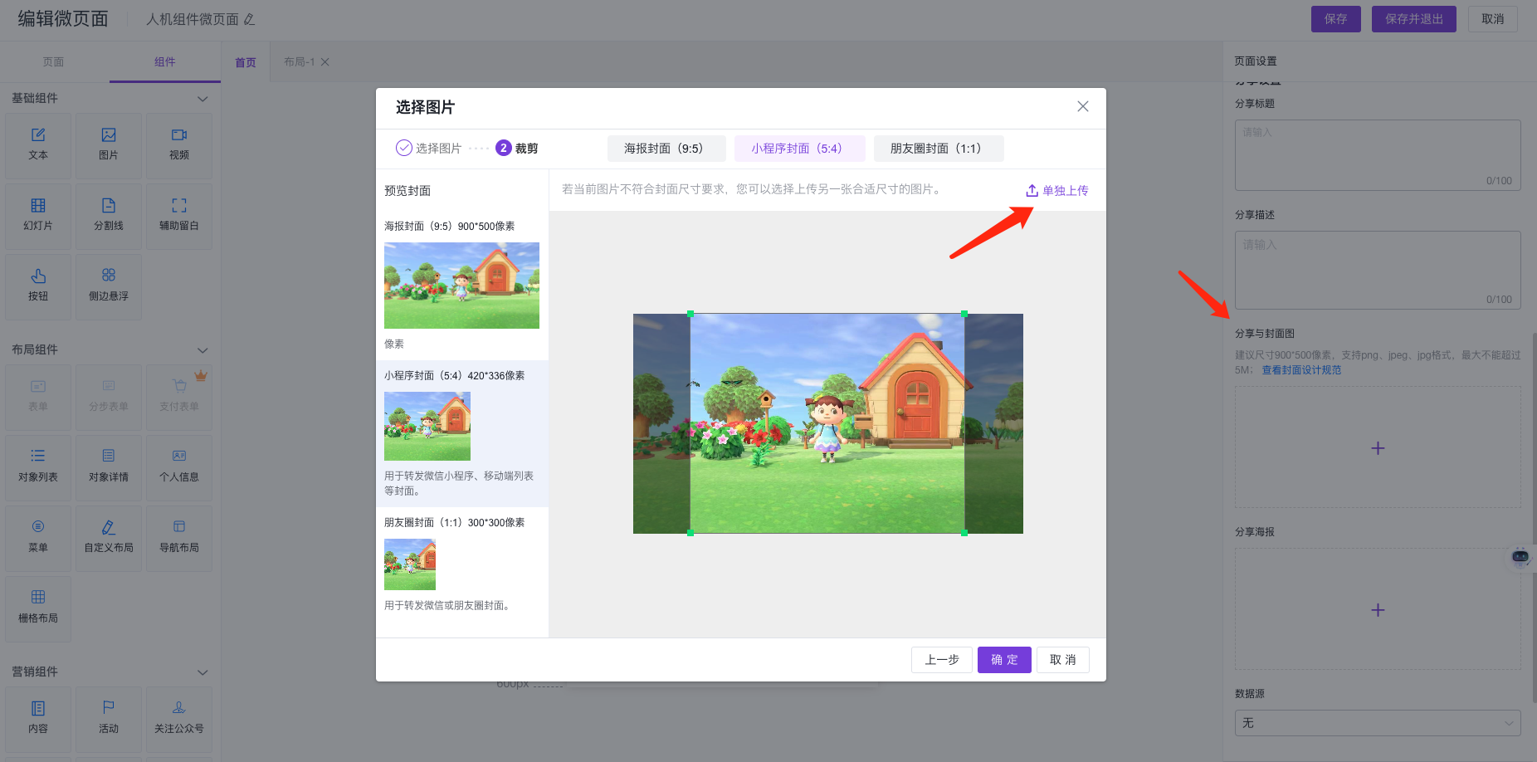The width and height of the screenshot is (1537, 762).
Task: Click the header 取消 button
Action: [1493, 19]
